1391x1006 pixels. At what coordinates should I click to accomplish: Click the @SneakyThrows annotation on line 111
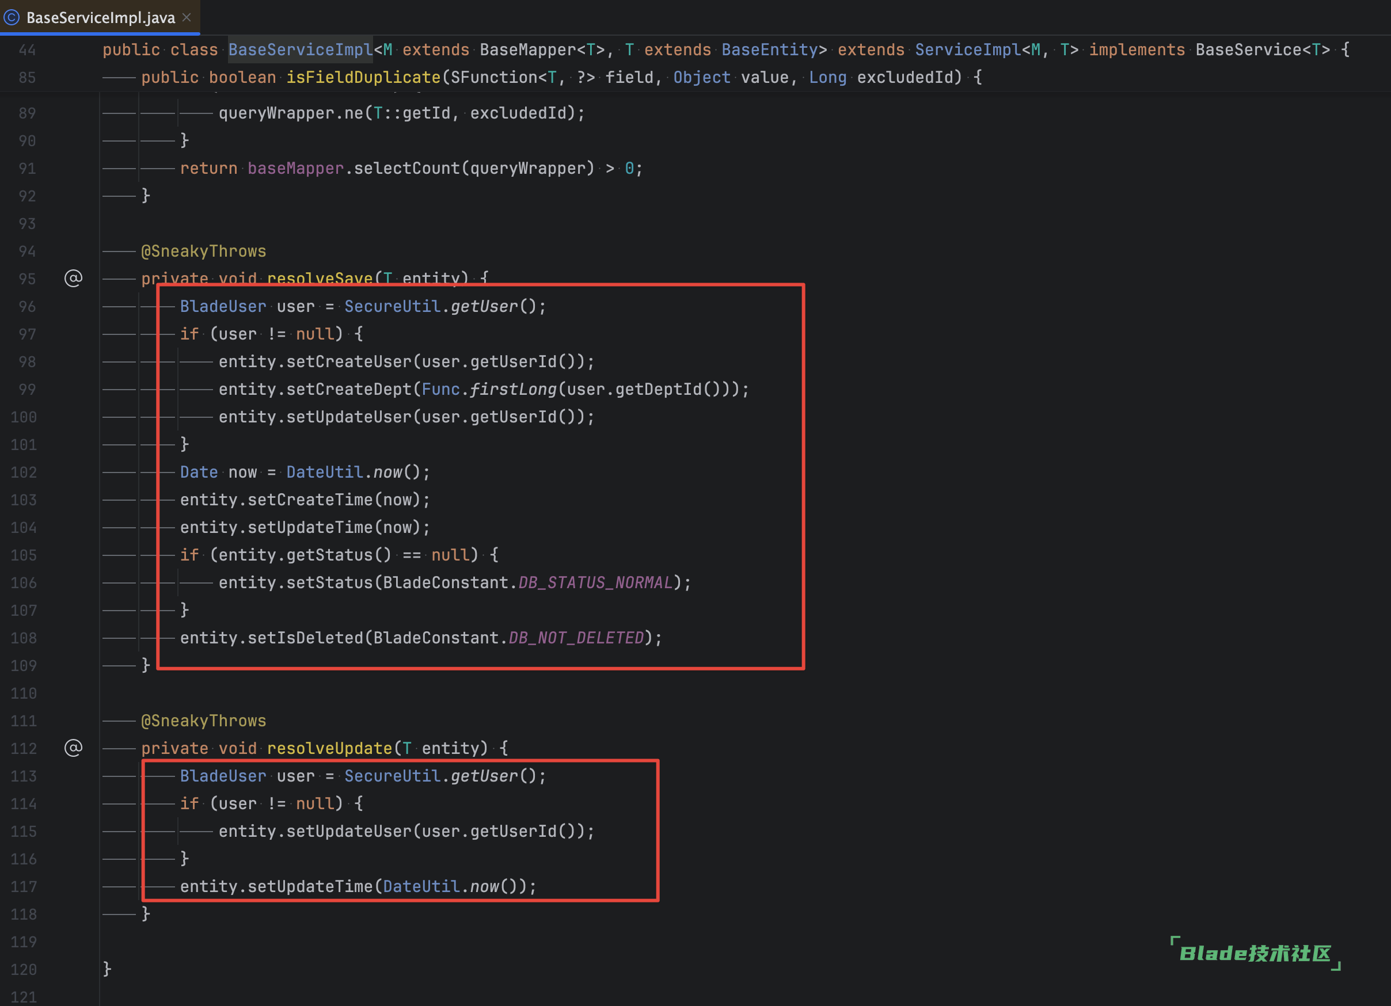(204, 721)
